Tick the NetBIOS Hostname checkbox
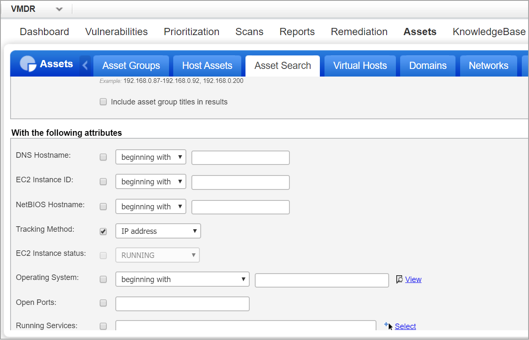The height and width of the screenshot is (340, 529). click(103, 207)
